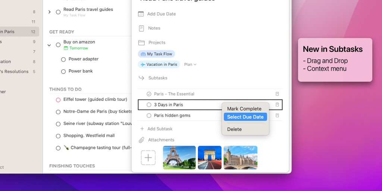The image size is (382, 191).
Task: Click the plus icon beside Add Subtask
Action: click(x=142, y=129)
